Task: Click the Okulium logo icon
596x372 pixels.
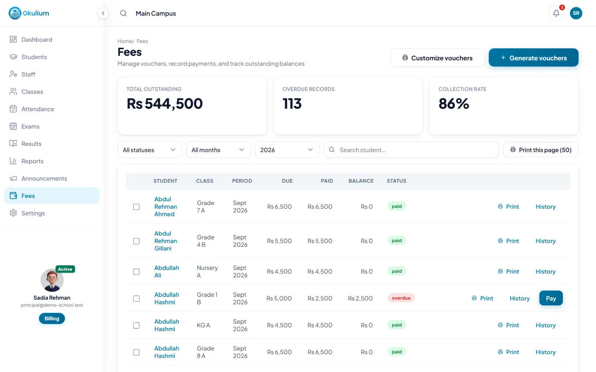Action: click(15, 13)
